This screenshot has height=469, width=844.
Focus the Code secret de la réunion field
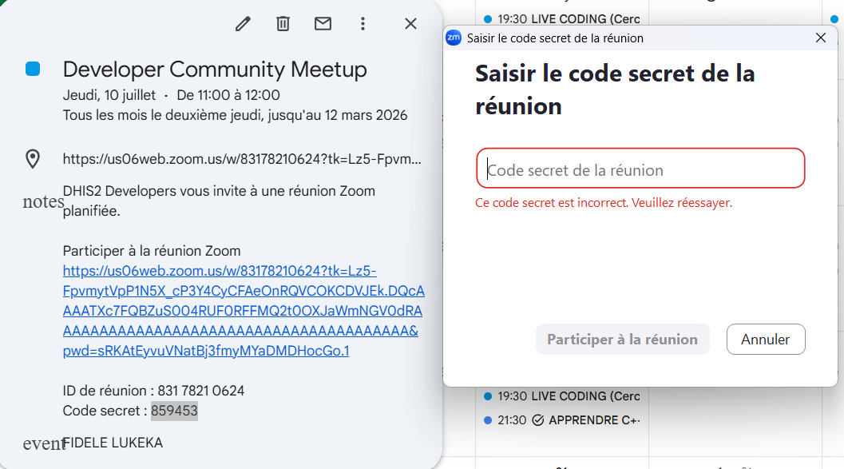pyautogui.click(x=640, y=169)
